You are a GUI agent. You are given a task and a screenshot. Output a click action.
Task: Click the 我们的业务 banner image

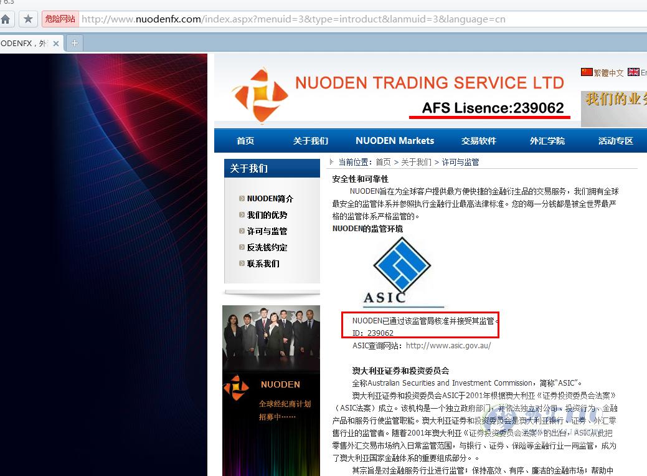pyautogui.click(x=614, y=109)
